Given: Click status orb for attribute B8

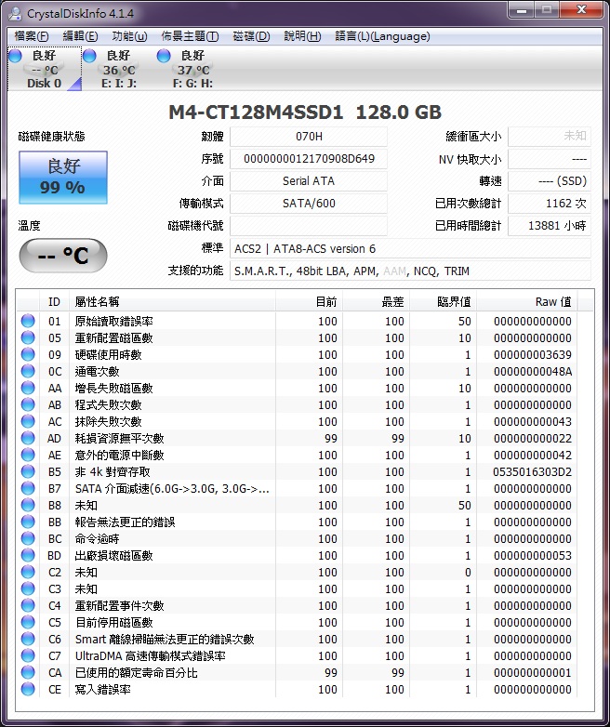Looking at the screenshot, I should coord(28,505).
